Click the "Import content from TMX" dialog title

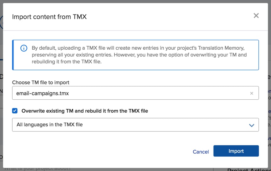tap(49, 17)
